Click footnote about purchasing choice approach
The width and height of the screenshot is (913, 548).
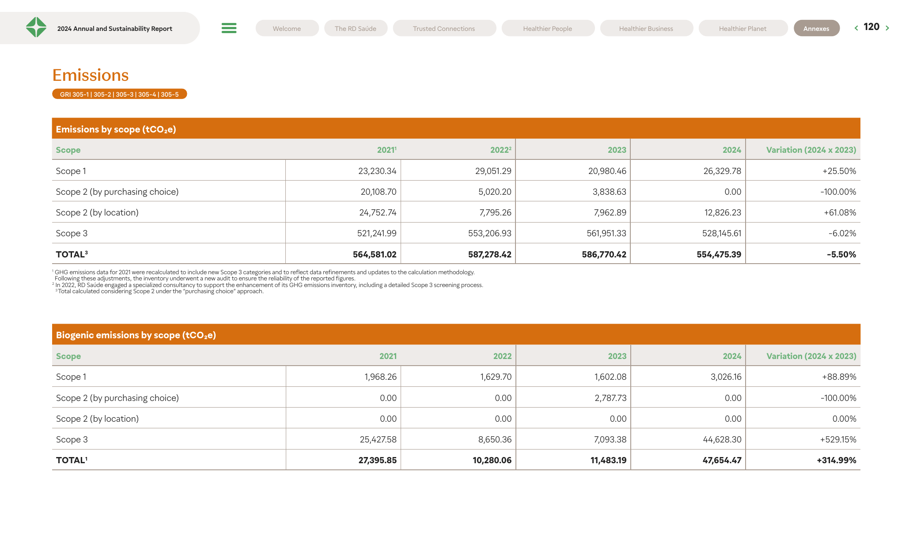159,291
